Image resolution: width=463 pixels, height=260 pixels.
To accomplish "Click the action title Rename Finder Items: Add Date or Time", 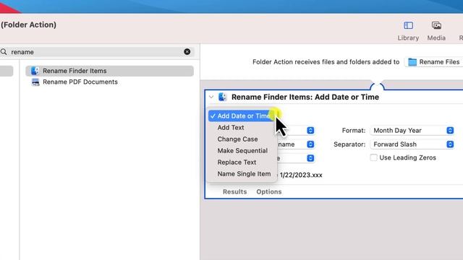I will (305, 97).
